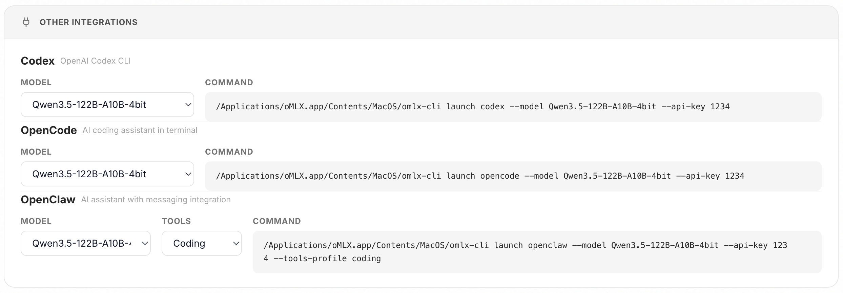
Task: Click the OpenClaw section heading
Action: [x=48, y=200]
